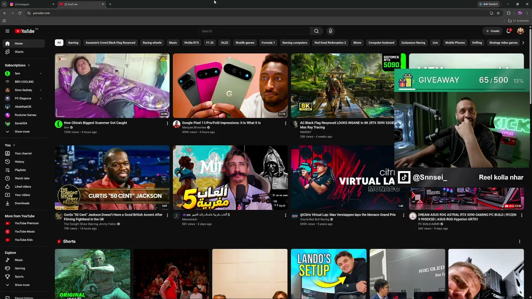
Task: Start voice search with the microphone icon
Action: (330, 31)
